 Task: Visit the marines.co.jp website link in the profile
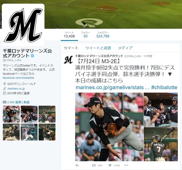click(16, 89)
